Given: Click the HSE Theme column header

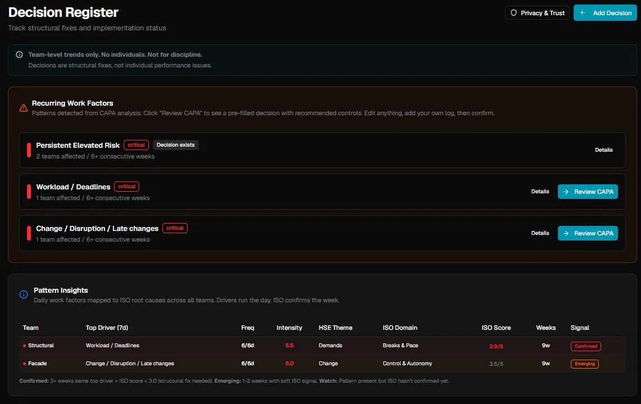Looking at the screenshot, I should point(335,328).
